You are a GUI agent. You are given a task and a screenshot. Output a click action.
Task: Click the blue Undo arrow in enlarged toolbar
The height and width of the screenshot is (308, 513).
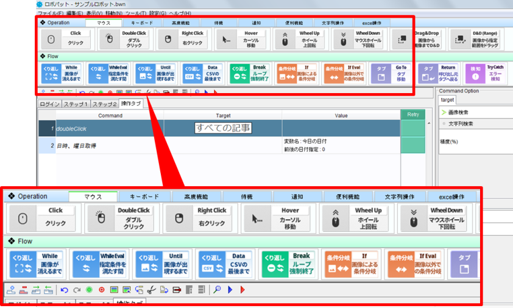point(65,290)
